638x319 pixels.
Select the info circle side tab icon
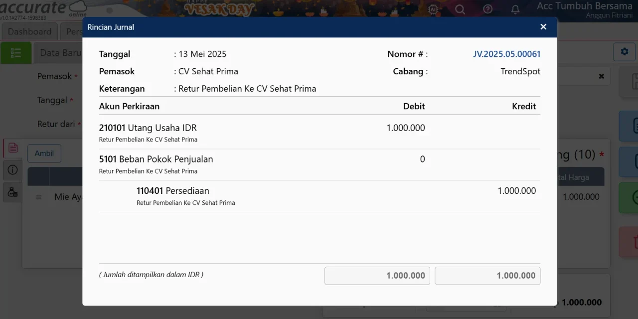(x=13, y=170)
